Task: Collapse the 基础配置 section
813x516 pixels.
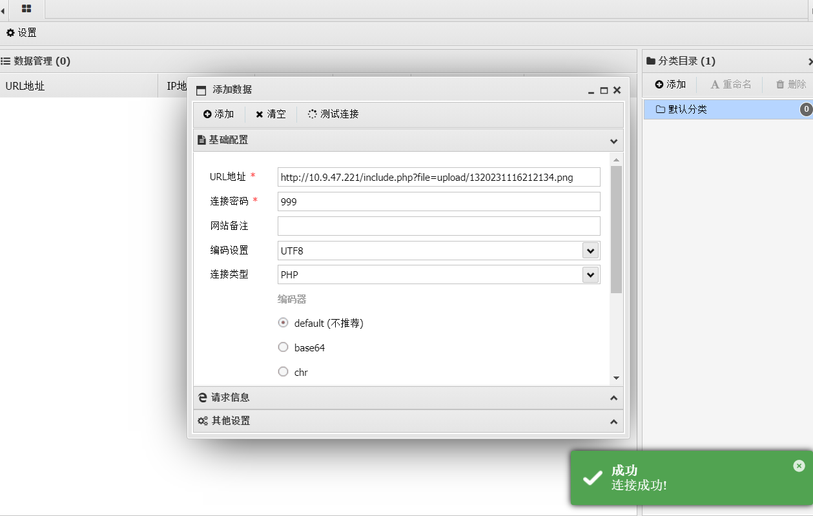Action: pyautogui.click(x=613, y=140)
